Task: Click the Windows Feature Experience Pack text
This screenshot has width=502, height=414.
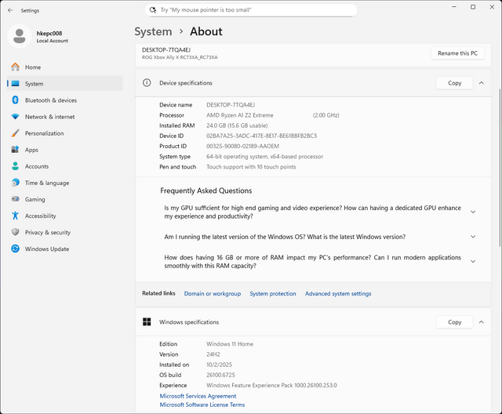Action: point(271,385)
